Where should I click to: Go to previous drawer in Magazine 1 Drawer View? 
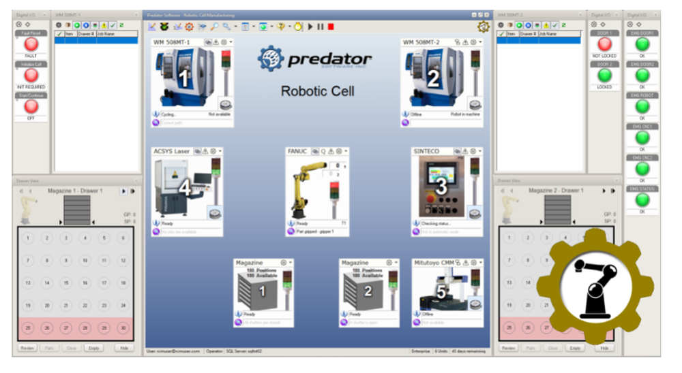[30, 191]
